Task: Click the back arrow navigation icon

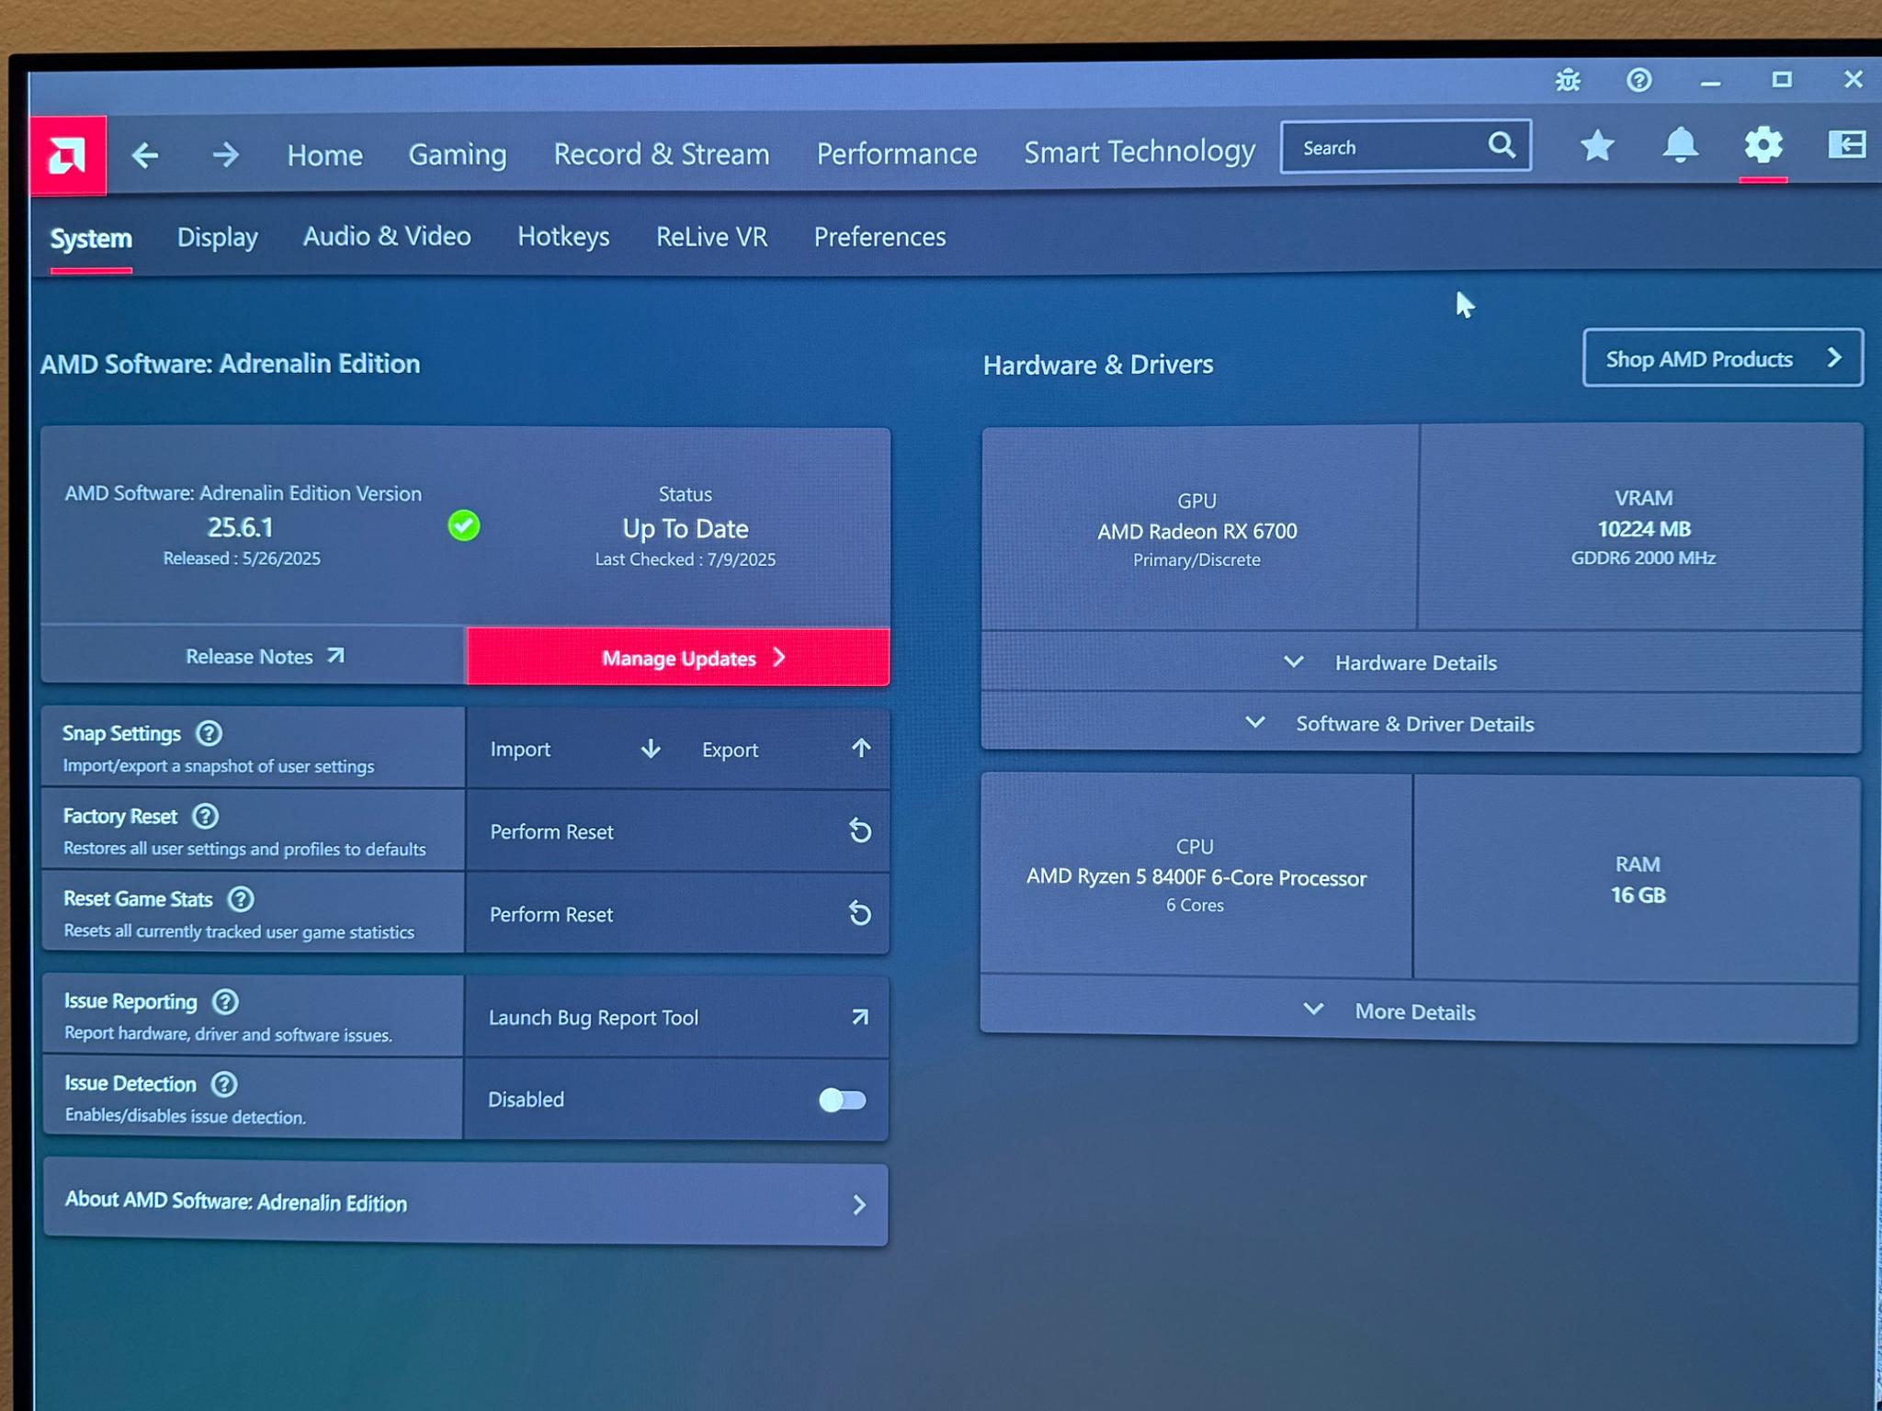Action: 145,154
